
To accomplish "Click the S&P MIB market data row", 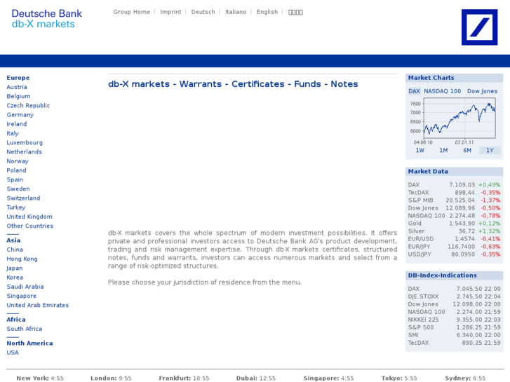I will pyautogui.click(x=454, y=200).
